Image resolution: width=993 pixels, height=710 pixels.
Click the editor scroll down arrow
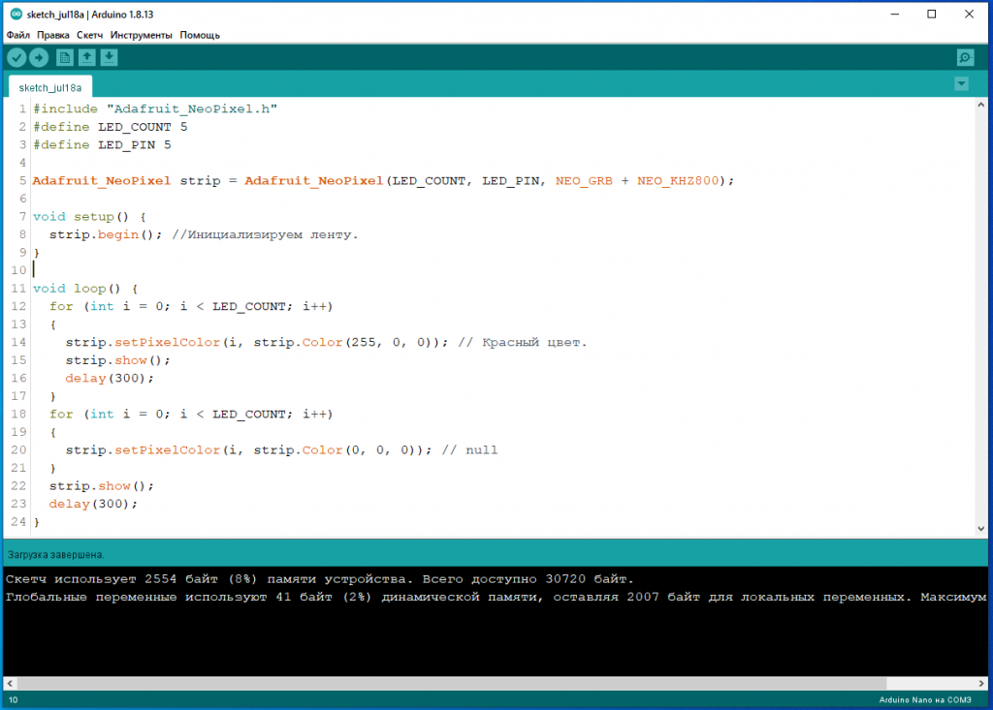[x=980, y=527]
